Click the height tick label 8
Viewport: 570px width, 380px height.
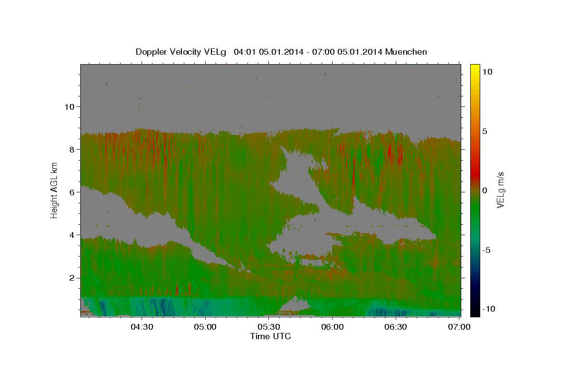point(72,149)
